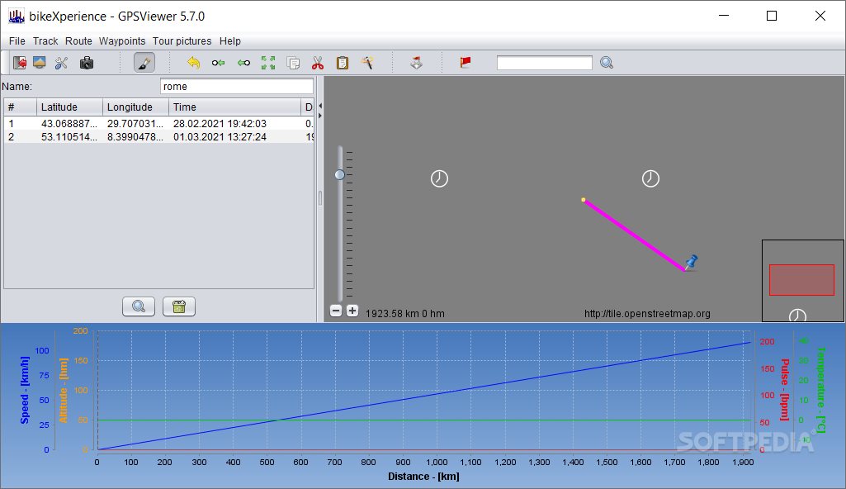
Task: Click the http://tile.openstreetmap.org attribution text
Action: [x=647, y=314]
